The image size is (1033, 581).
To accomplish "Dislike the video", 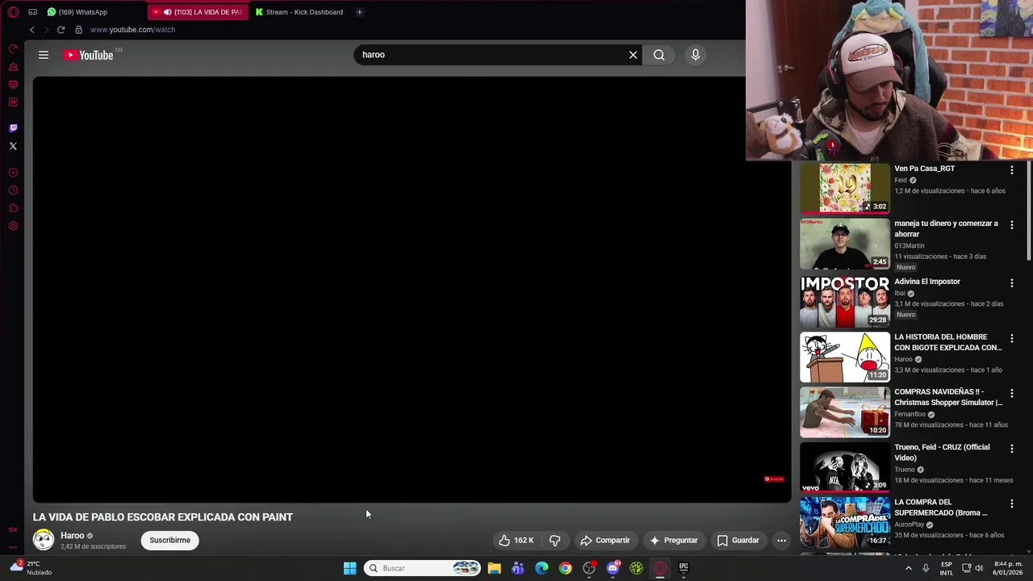I will tap(554, 541).
